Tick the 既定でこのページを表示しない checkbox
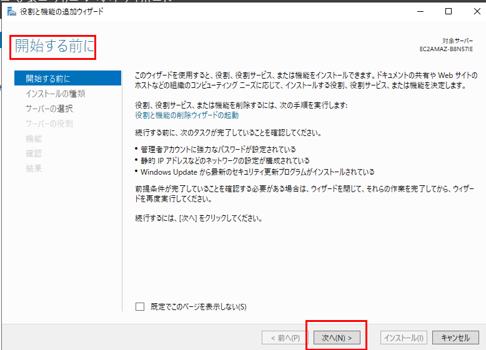486x350 pixels. tap(140, 306)
